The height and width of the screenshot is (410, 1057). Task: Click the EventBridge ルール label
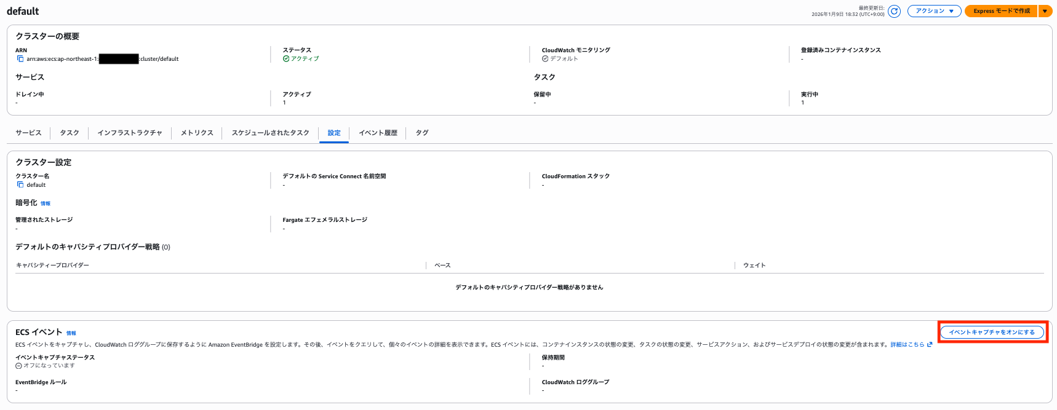[41, 382]
